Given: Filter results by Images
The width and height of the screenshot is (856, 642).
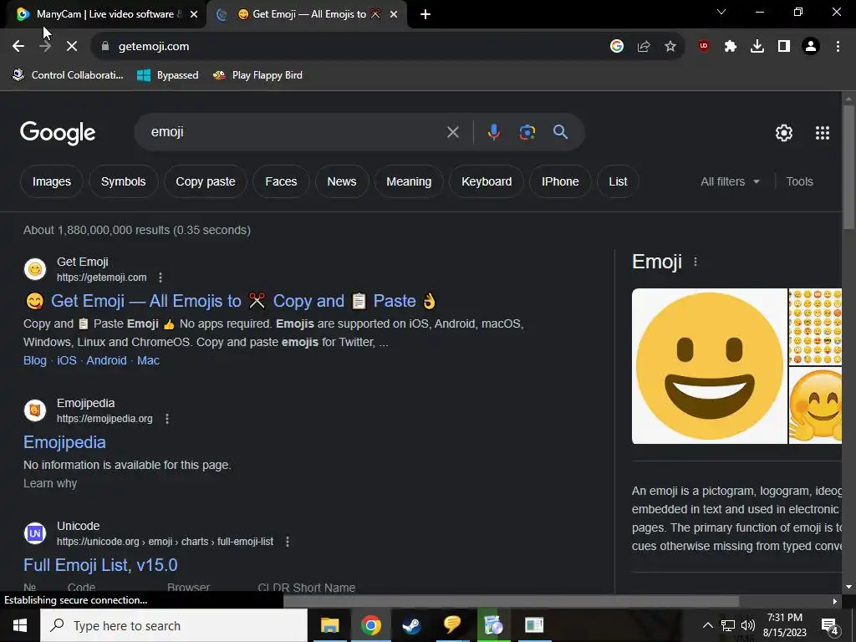Looking at the screenshot, I should [x=52, y=181].
